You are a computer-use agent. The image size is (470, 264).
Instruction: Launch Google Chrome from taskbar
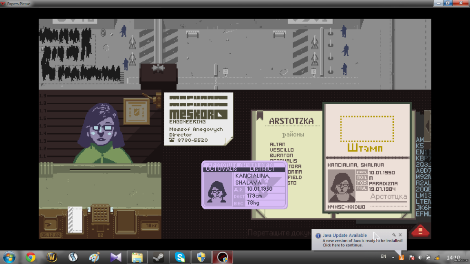click(30, 257)
